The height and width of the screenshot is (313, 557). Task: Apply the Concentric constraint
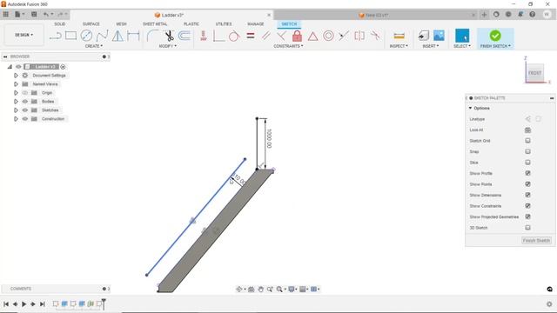coord(328,36)
